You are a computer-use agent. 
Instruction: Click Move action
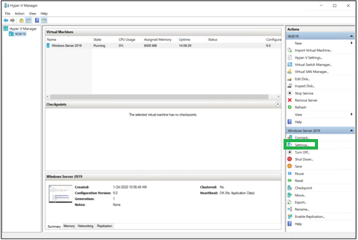point(300,195)
